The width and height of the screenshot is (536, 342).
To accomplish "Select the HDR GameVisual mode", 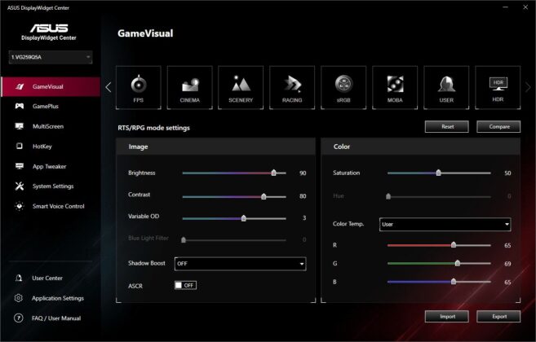I will 498,87.
